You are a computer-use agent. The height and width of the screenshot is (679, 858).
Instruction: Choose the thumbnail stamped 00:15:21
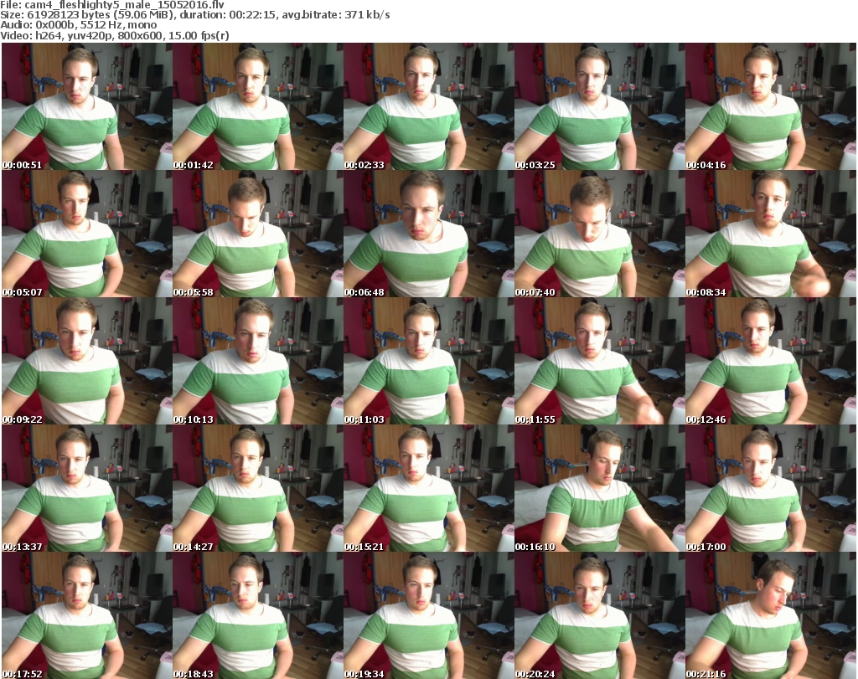(428, 488)
